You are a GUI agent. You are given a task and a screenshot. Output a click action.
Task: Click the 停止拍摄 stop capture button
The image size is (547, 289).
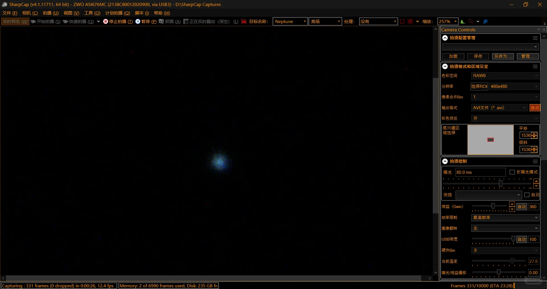118,22
